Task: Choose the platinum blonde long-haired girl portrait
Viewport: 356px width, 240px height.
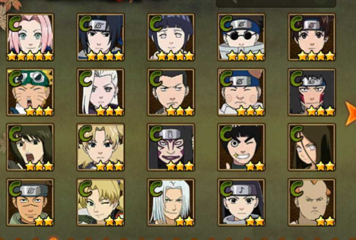Action: 101,92
